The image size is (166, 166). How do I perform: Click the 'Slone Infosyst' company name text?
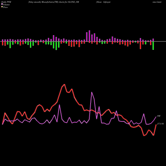(103, 2)
